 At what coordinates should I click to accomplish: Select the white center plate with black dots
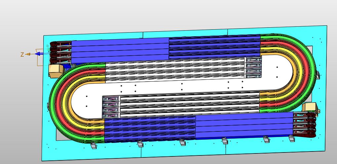click(x=182, y=87)
